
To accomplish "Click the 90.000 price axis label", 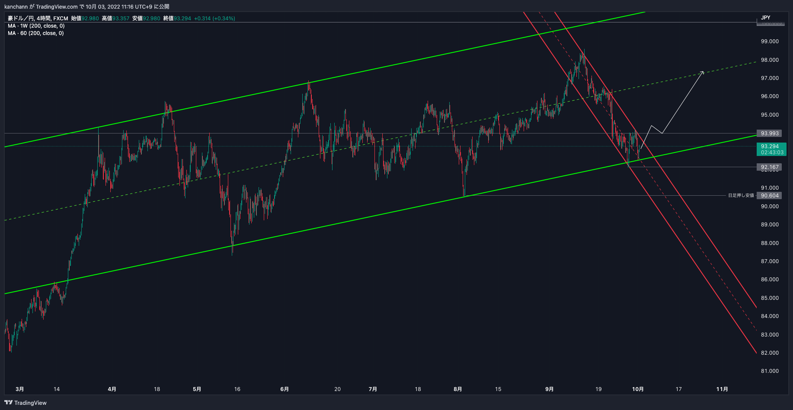I will pos(770,207).
